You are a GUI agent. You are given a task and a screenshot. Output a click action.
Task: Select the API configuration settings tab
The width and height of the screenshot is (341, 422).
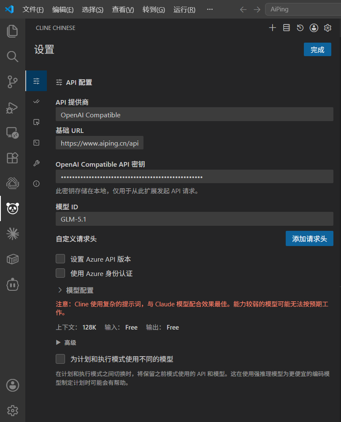click(36, 81)
